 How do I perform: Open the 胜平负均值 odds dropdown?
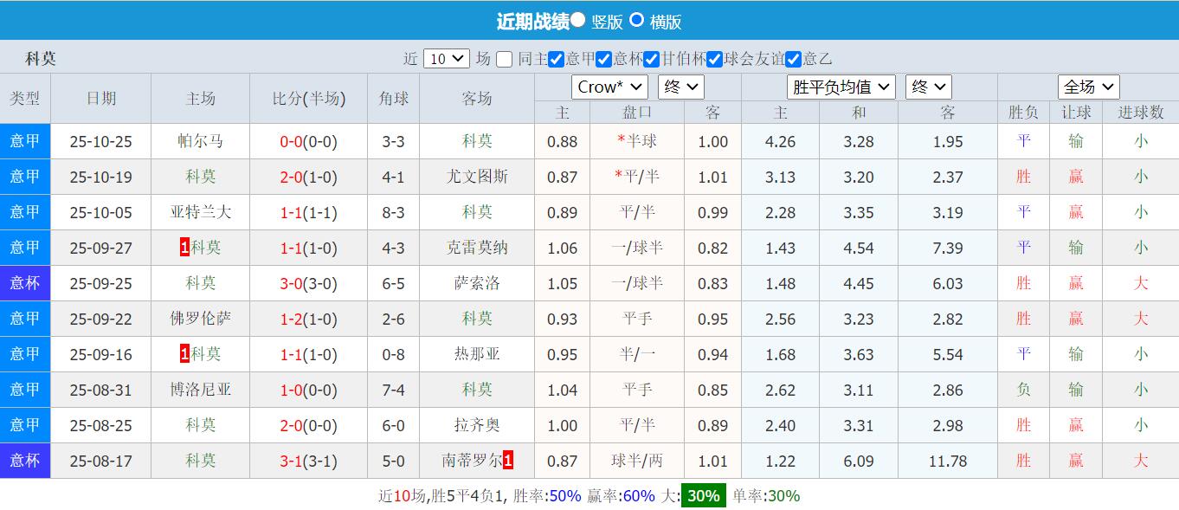click(x=841, y=87)
